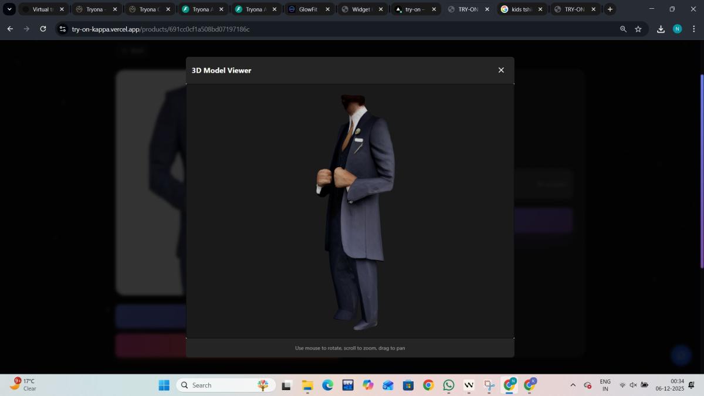Open WhatsApp from the taskbar
This screenshot has width=704, height=396.
[x=449, y=385]
